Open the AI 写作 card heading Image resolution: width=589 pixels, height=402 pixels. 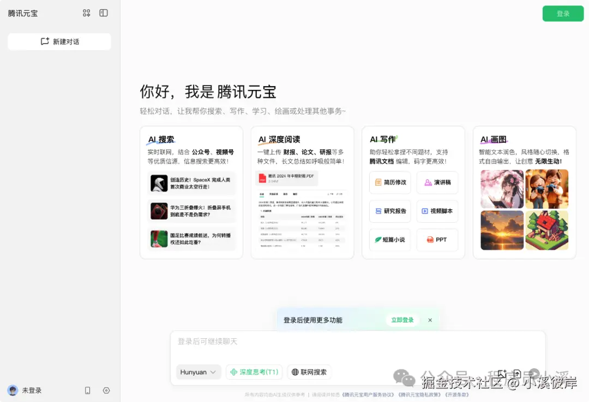383,139
